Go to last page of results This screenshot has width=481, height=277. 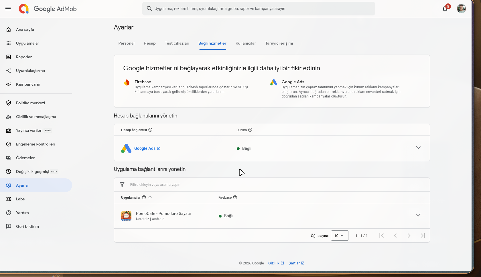click(x=423, y=236)
